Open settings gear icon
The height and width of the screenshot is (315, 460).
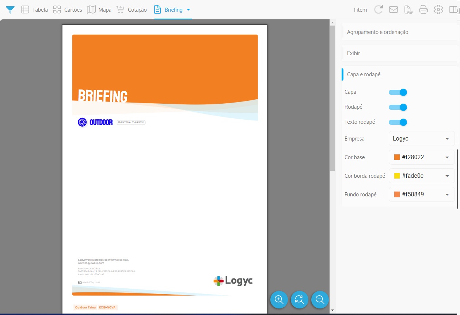tap(438, 10)
